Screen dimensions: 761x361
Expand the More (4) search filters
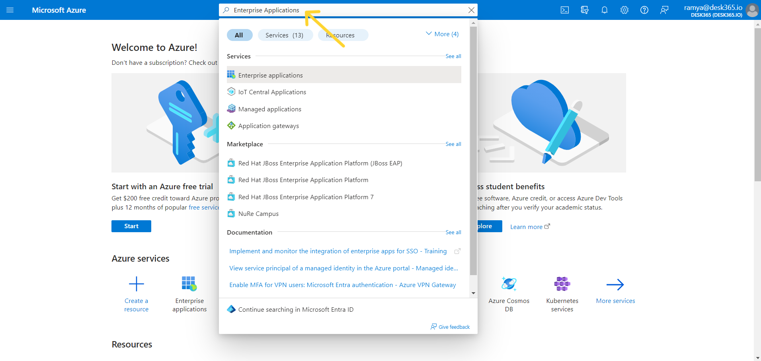[x=442, y=34]
